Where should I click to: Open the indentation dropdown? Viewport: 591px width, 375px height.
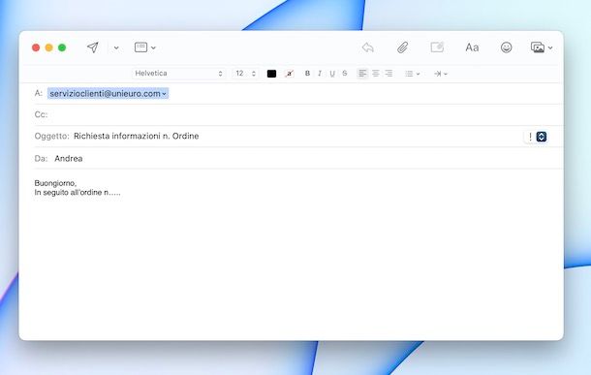point(440,74)
